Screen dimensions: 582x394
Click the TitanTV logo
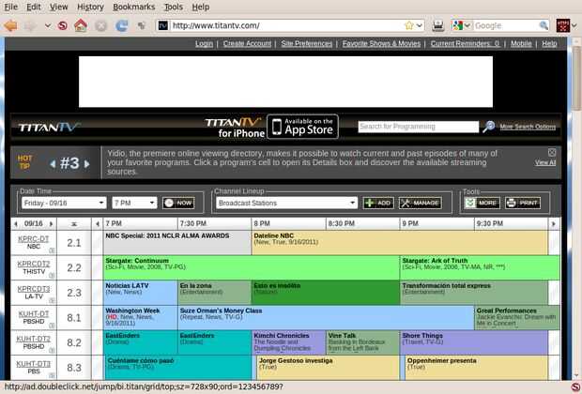(49, 128)
